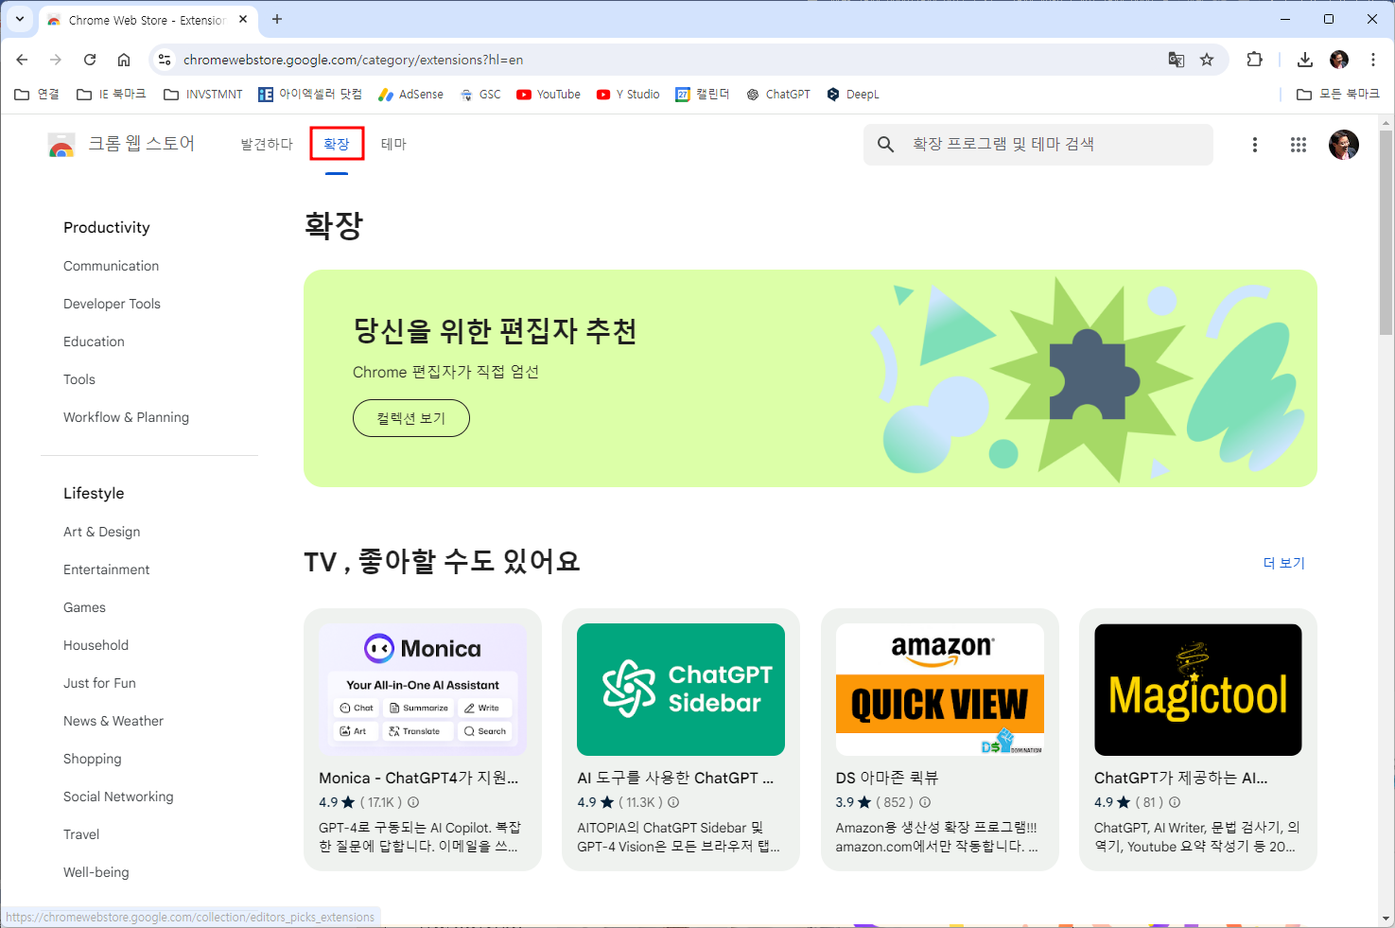Open the Extensions puzzle icon in toolbar
The image size is (1395, 928).
pyautogui.click(x=1255, y=60)
